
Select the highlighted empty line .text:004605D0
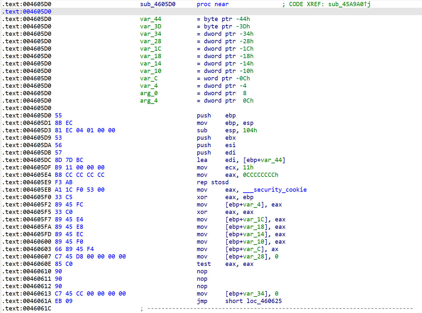click(x=211, y=12)
